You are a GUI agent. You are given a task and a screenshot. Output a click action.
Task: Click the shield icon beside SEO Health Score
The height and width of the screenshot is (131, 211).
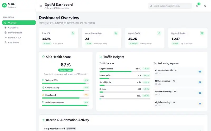click(43, 57)
